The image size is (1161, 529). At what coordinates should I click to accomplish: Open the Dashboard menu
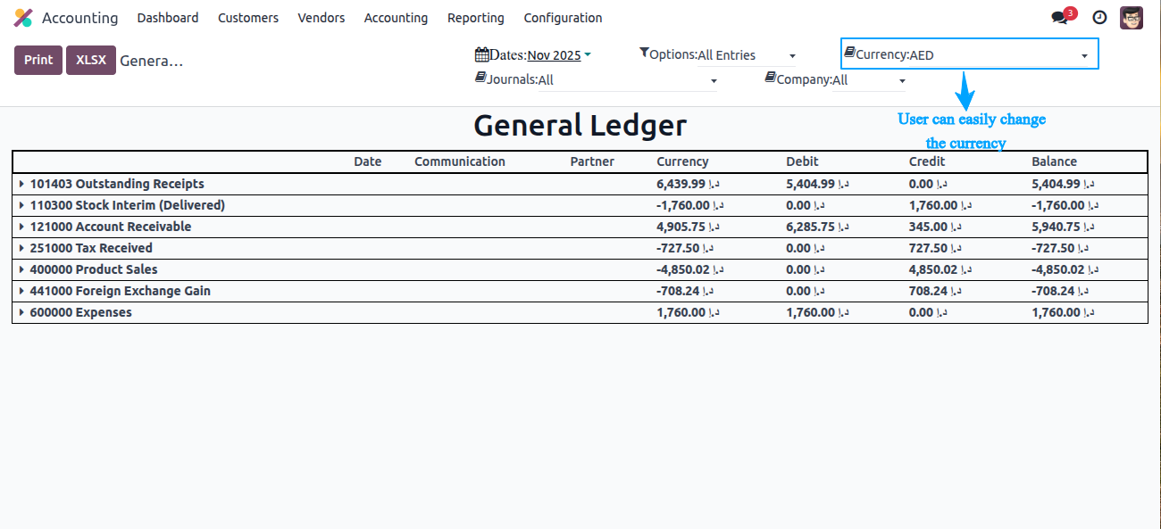[x=168, y=18]
